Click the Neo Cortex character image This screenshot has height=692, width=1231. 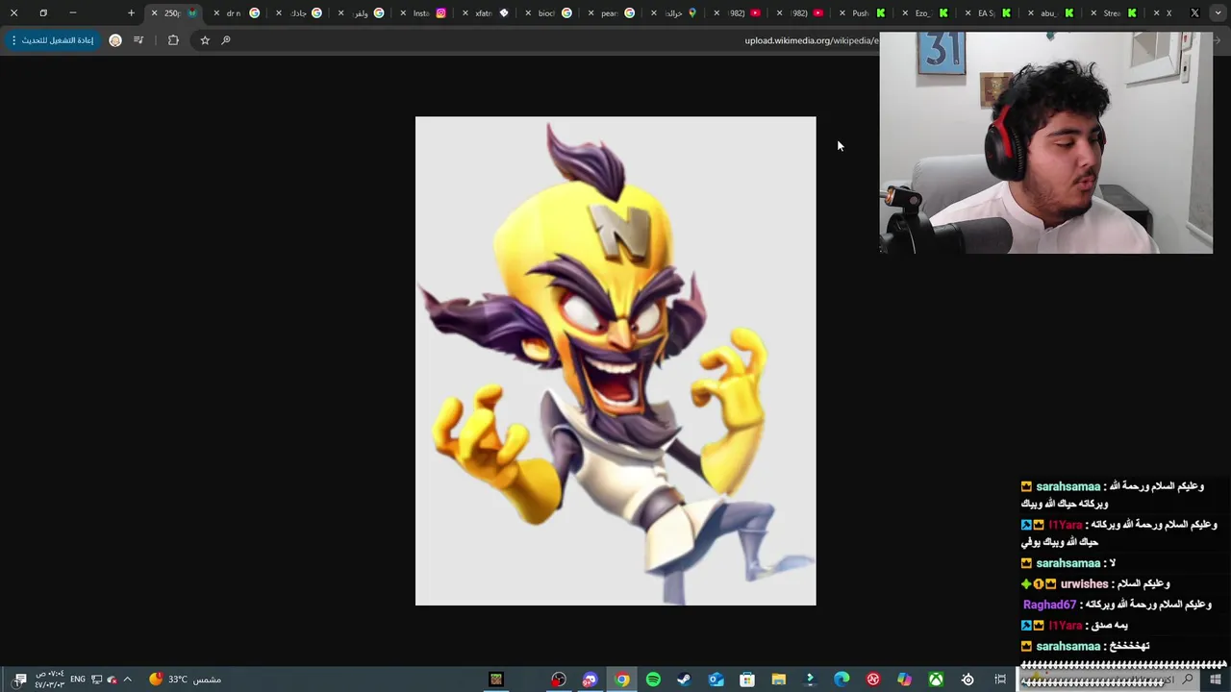coord(615,360)
